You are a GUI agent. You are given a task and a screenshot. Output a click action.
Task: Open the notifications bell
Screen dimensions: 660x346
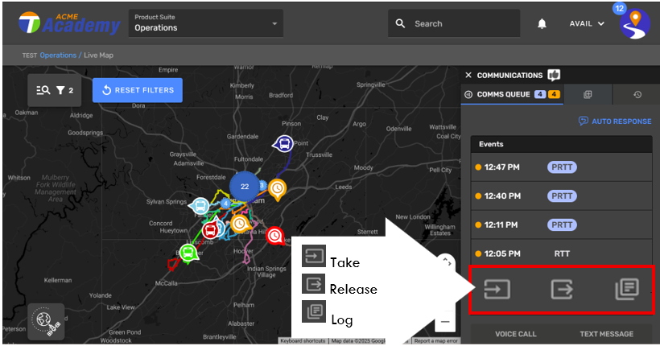542,24
